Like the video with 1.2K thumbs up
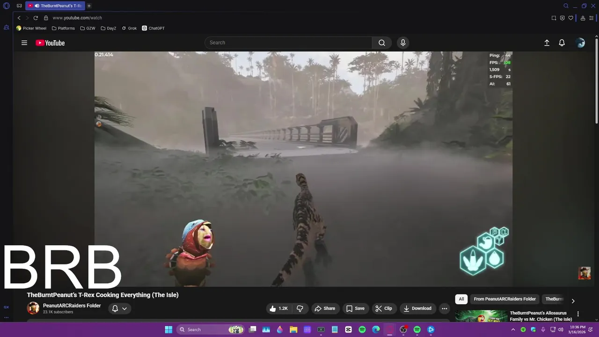Screen dimensions: 599x337 [x=279, y=308]
